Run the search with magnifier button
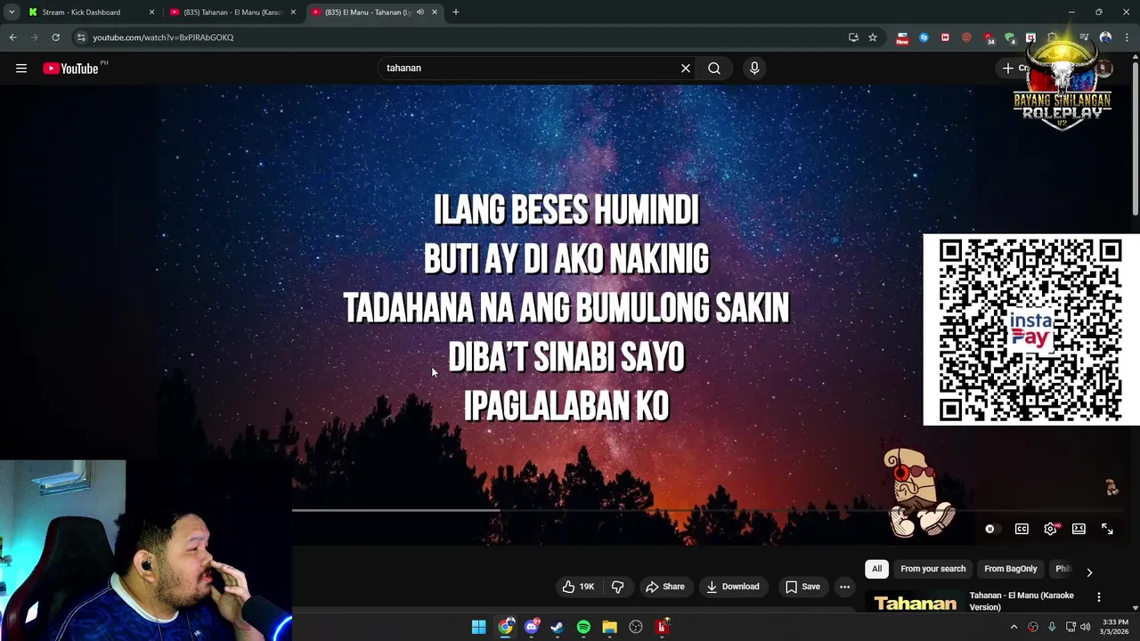Viewport: 1140px width, 641px height. tap(714, 68)
